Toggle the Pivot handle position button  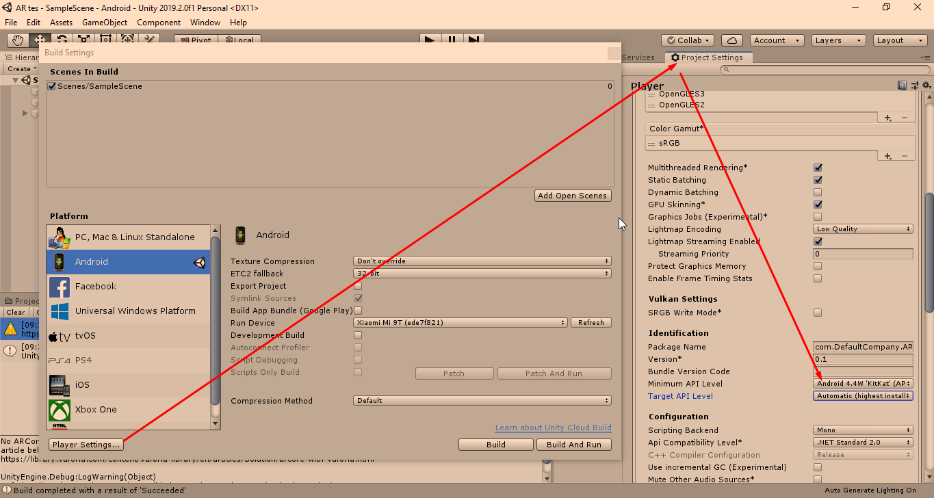(196, 40)
